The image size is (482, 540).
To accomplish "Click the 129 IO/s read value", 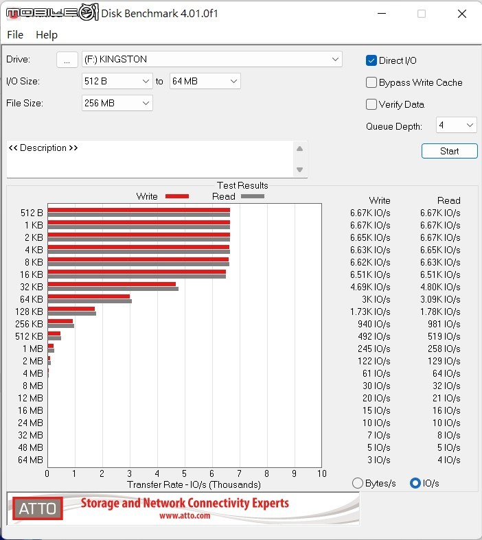I will [444, 362].
